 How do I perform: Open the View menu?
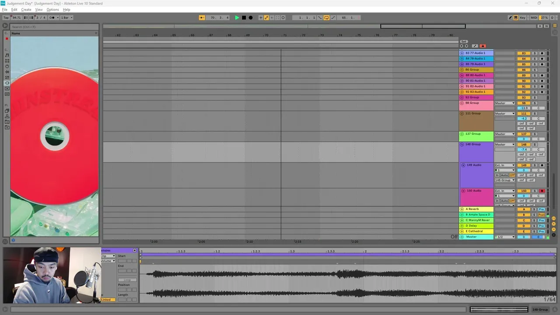point(39,10)
